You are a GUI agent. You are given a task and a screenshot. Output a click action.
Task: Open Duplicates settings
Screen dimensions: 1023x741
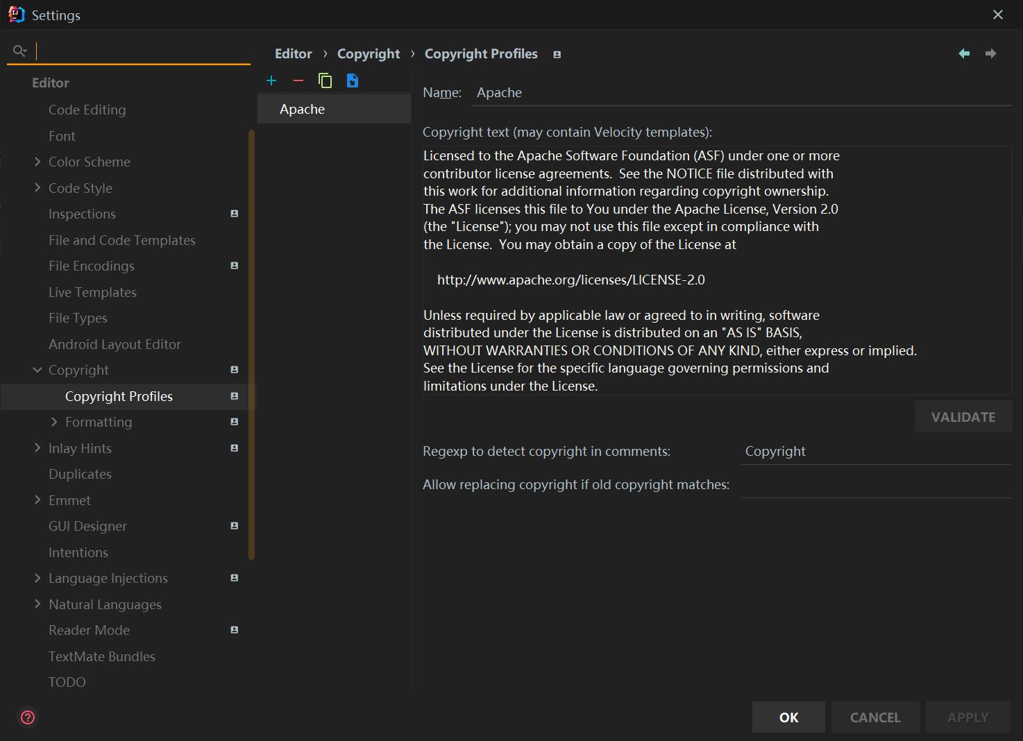pos(80,474)
